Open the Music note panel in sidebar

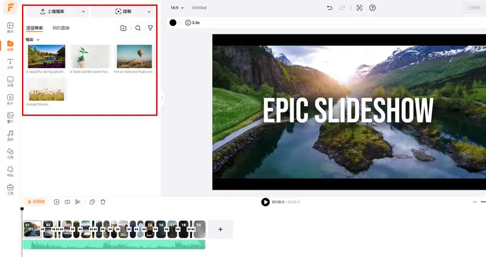point(10,135)
